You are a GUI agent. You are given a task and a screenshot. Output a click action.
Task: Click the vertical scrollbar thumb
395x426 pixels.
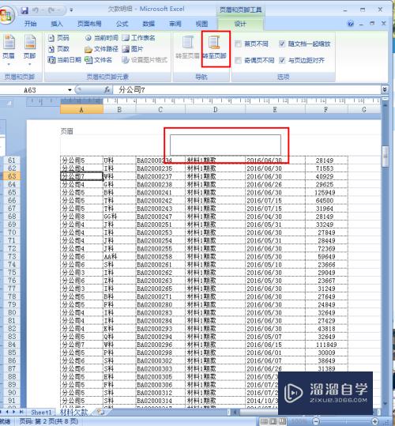tap(385, 156)
